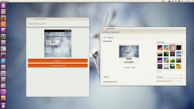Click the Appearance breadcrumb button
The image size is (194, 109).
[x=115, y=32]
